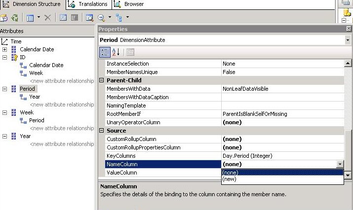This screenshot has width=353, height=210.
Task: Click the CustomRollupColumn (none) value
Action: 282,139
